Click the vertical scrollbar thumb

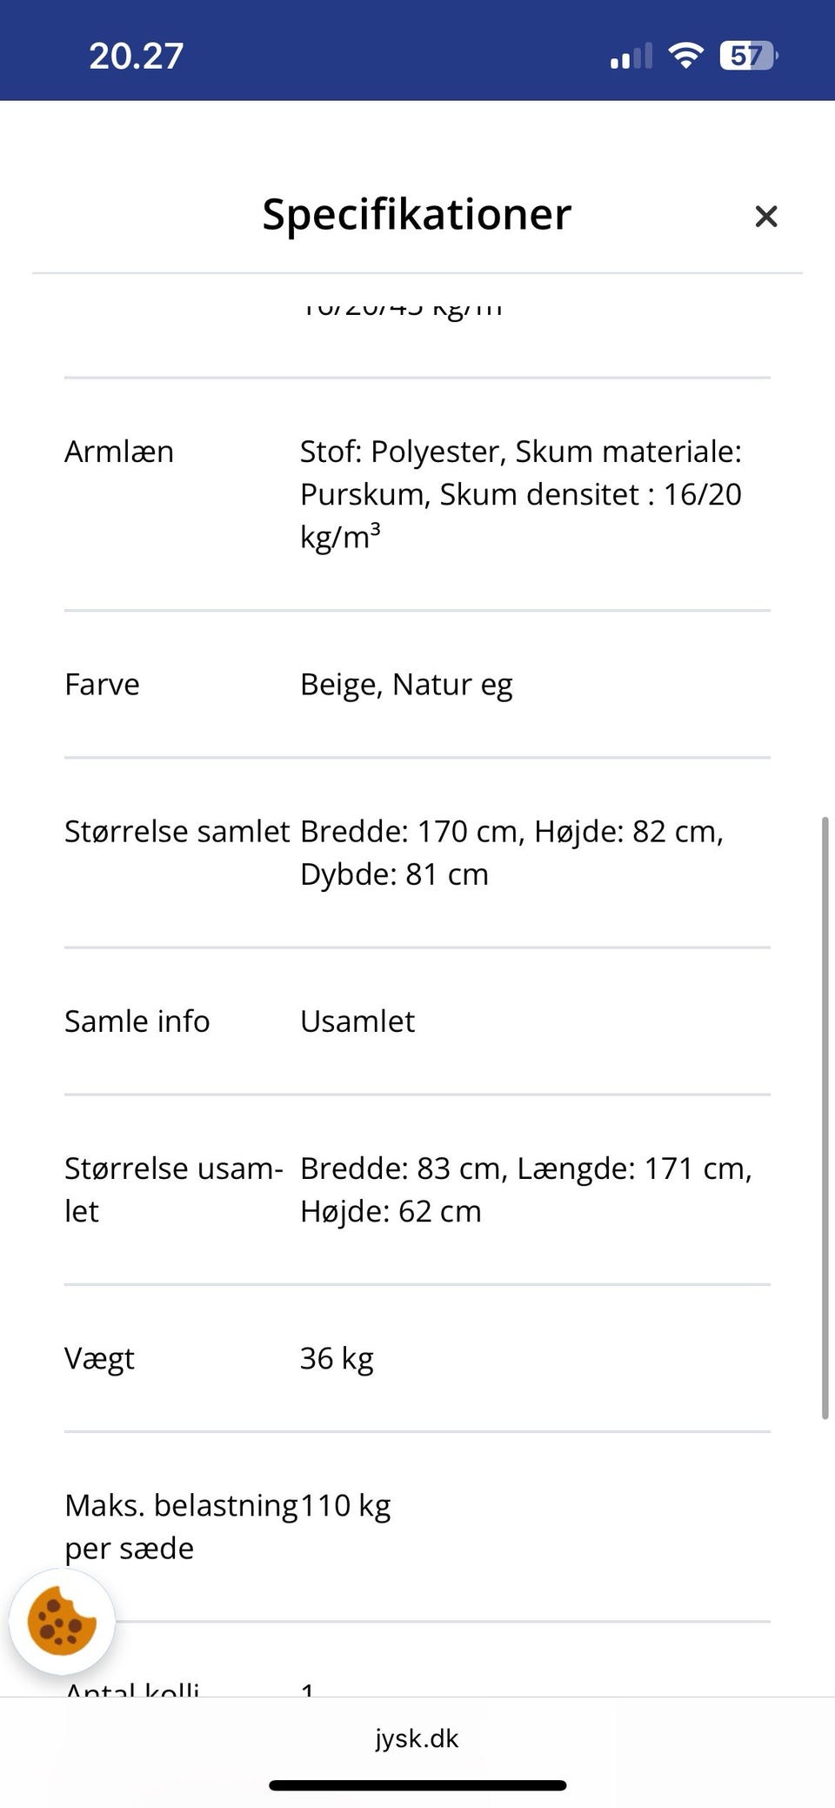825,1118
